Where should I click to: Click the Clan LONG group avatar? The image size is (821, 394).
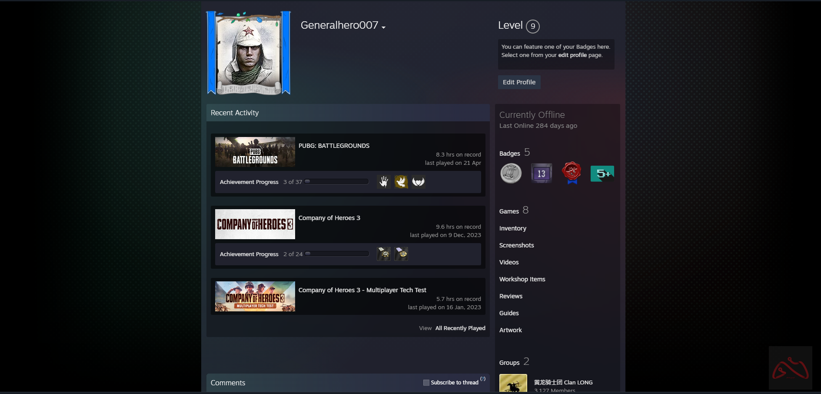pos(513,383)
